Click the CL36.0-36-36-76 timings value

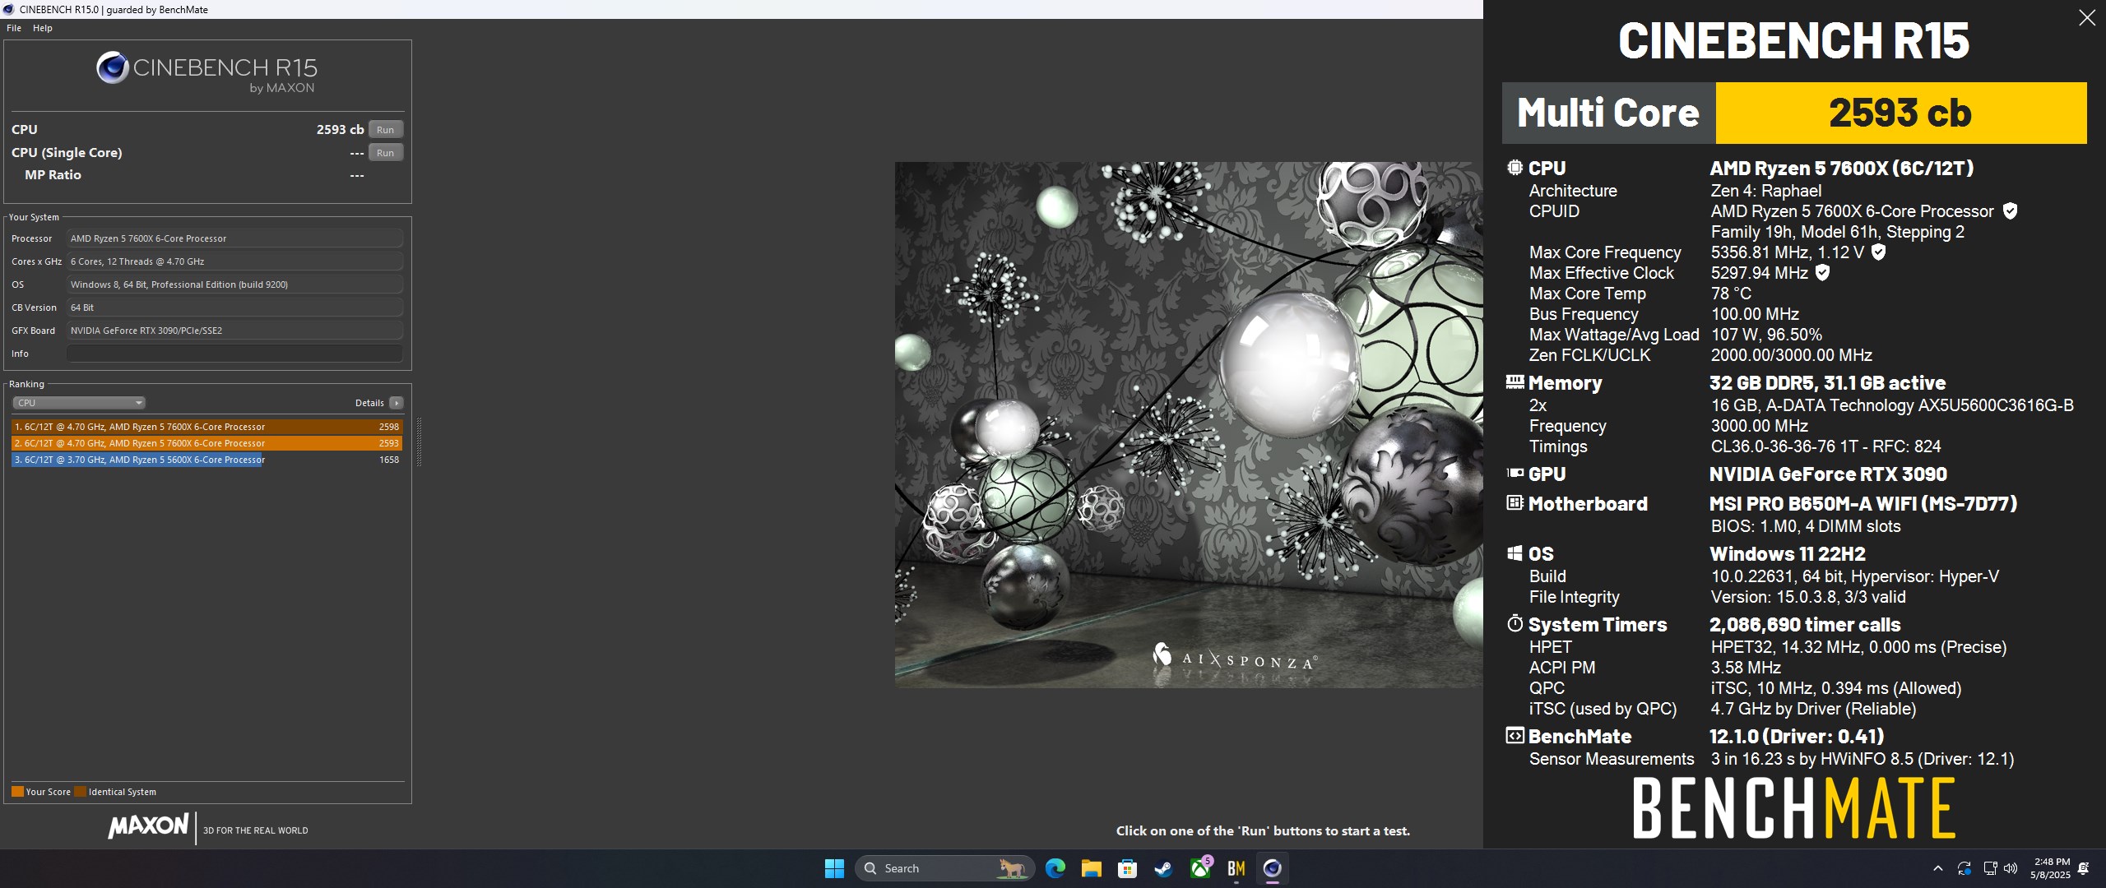click(1825, 446)
